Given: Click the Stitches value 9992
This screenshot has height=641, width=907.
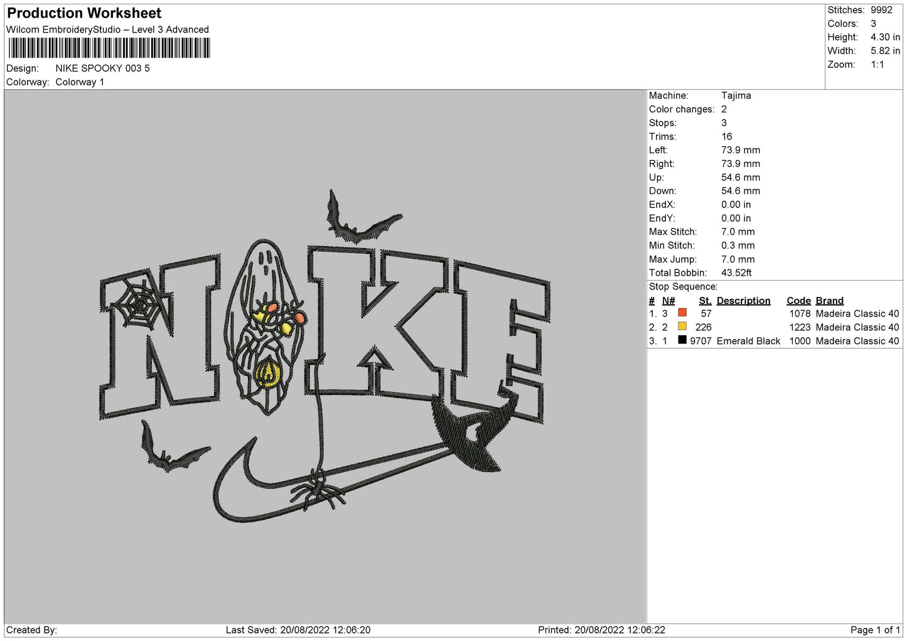Looking at the screenshot, I should point(881,10).
